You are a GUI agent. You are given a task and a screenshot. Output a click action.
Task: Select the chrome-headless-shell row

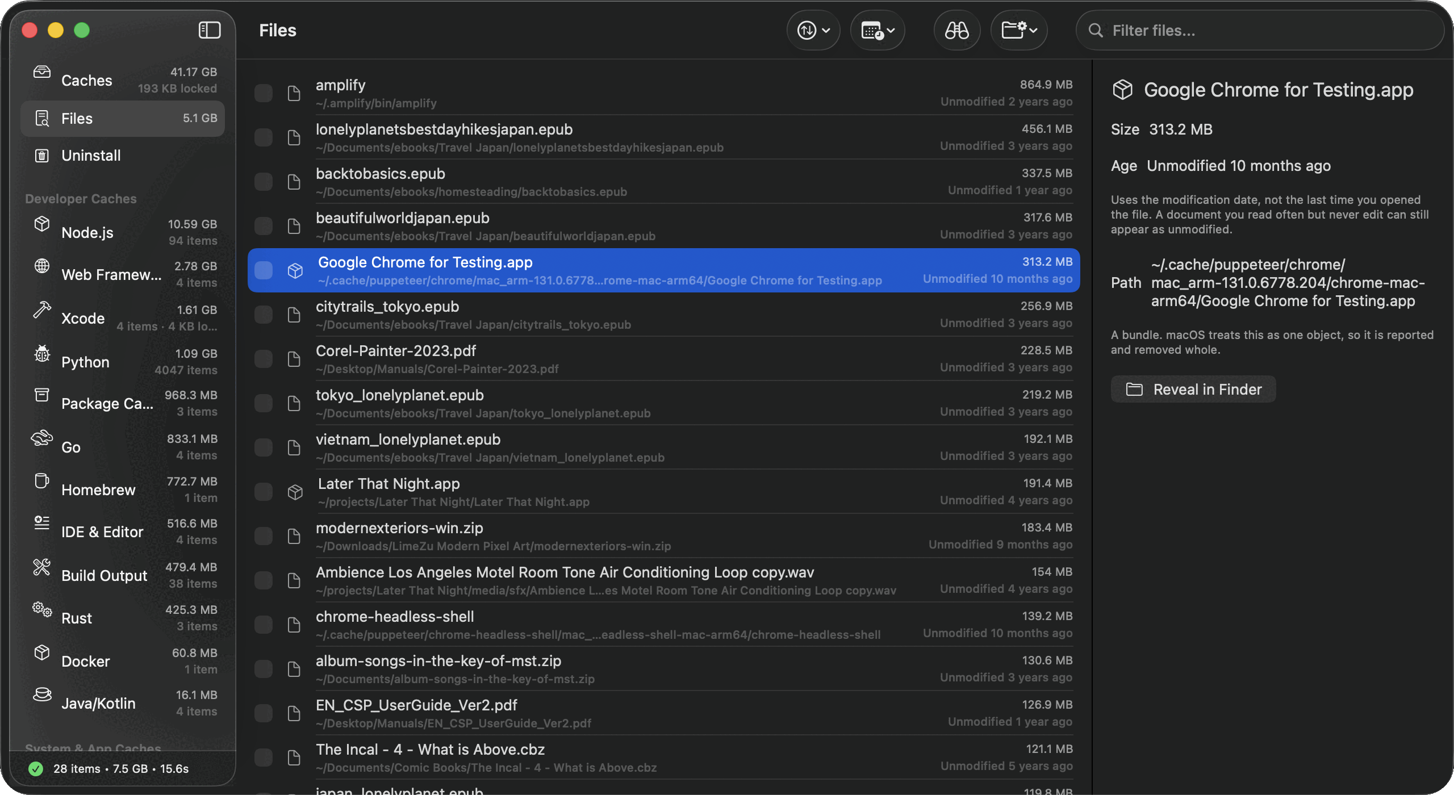(663, 625)
